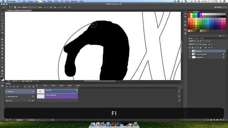Select the Lasso tool
The height and width of the screenshot is (128, 228).
pyautogui.click(x=2, y=20)
